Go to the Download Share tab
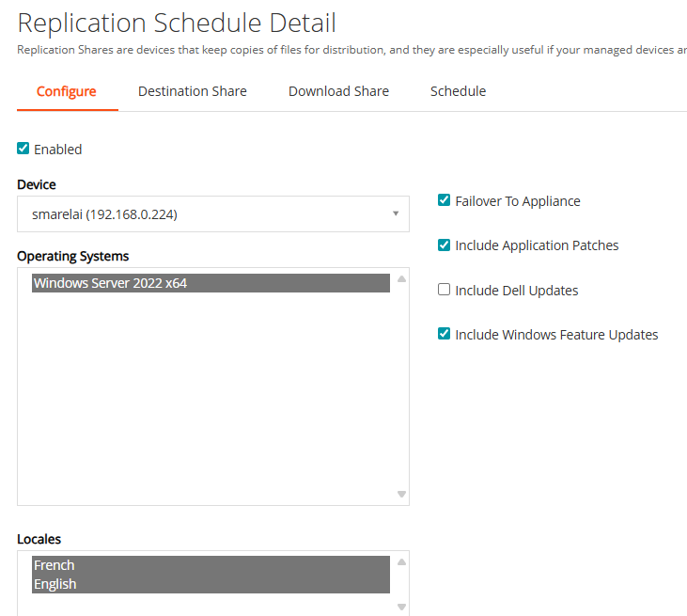Image resolution: width=687 pixels, height=616 pixels. pyautogui.click(x=338, y=91)
